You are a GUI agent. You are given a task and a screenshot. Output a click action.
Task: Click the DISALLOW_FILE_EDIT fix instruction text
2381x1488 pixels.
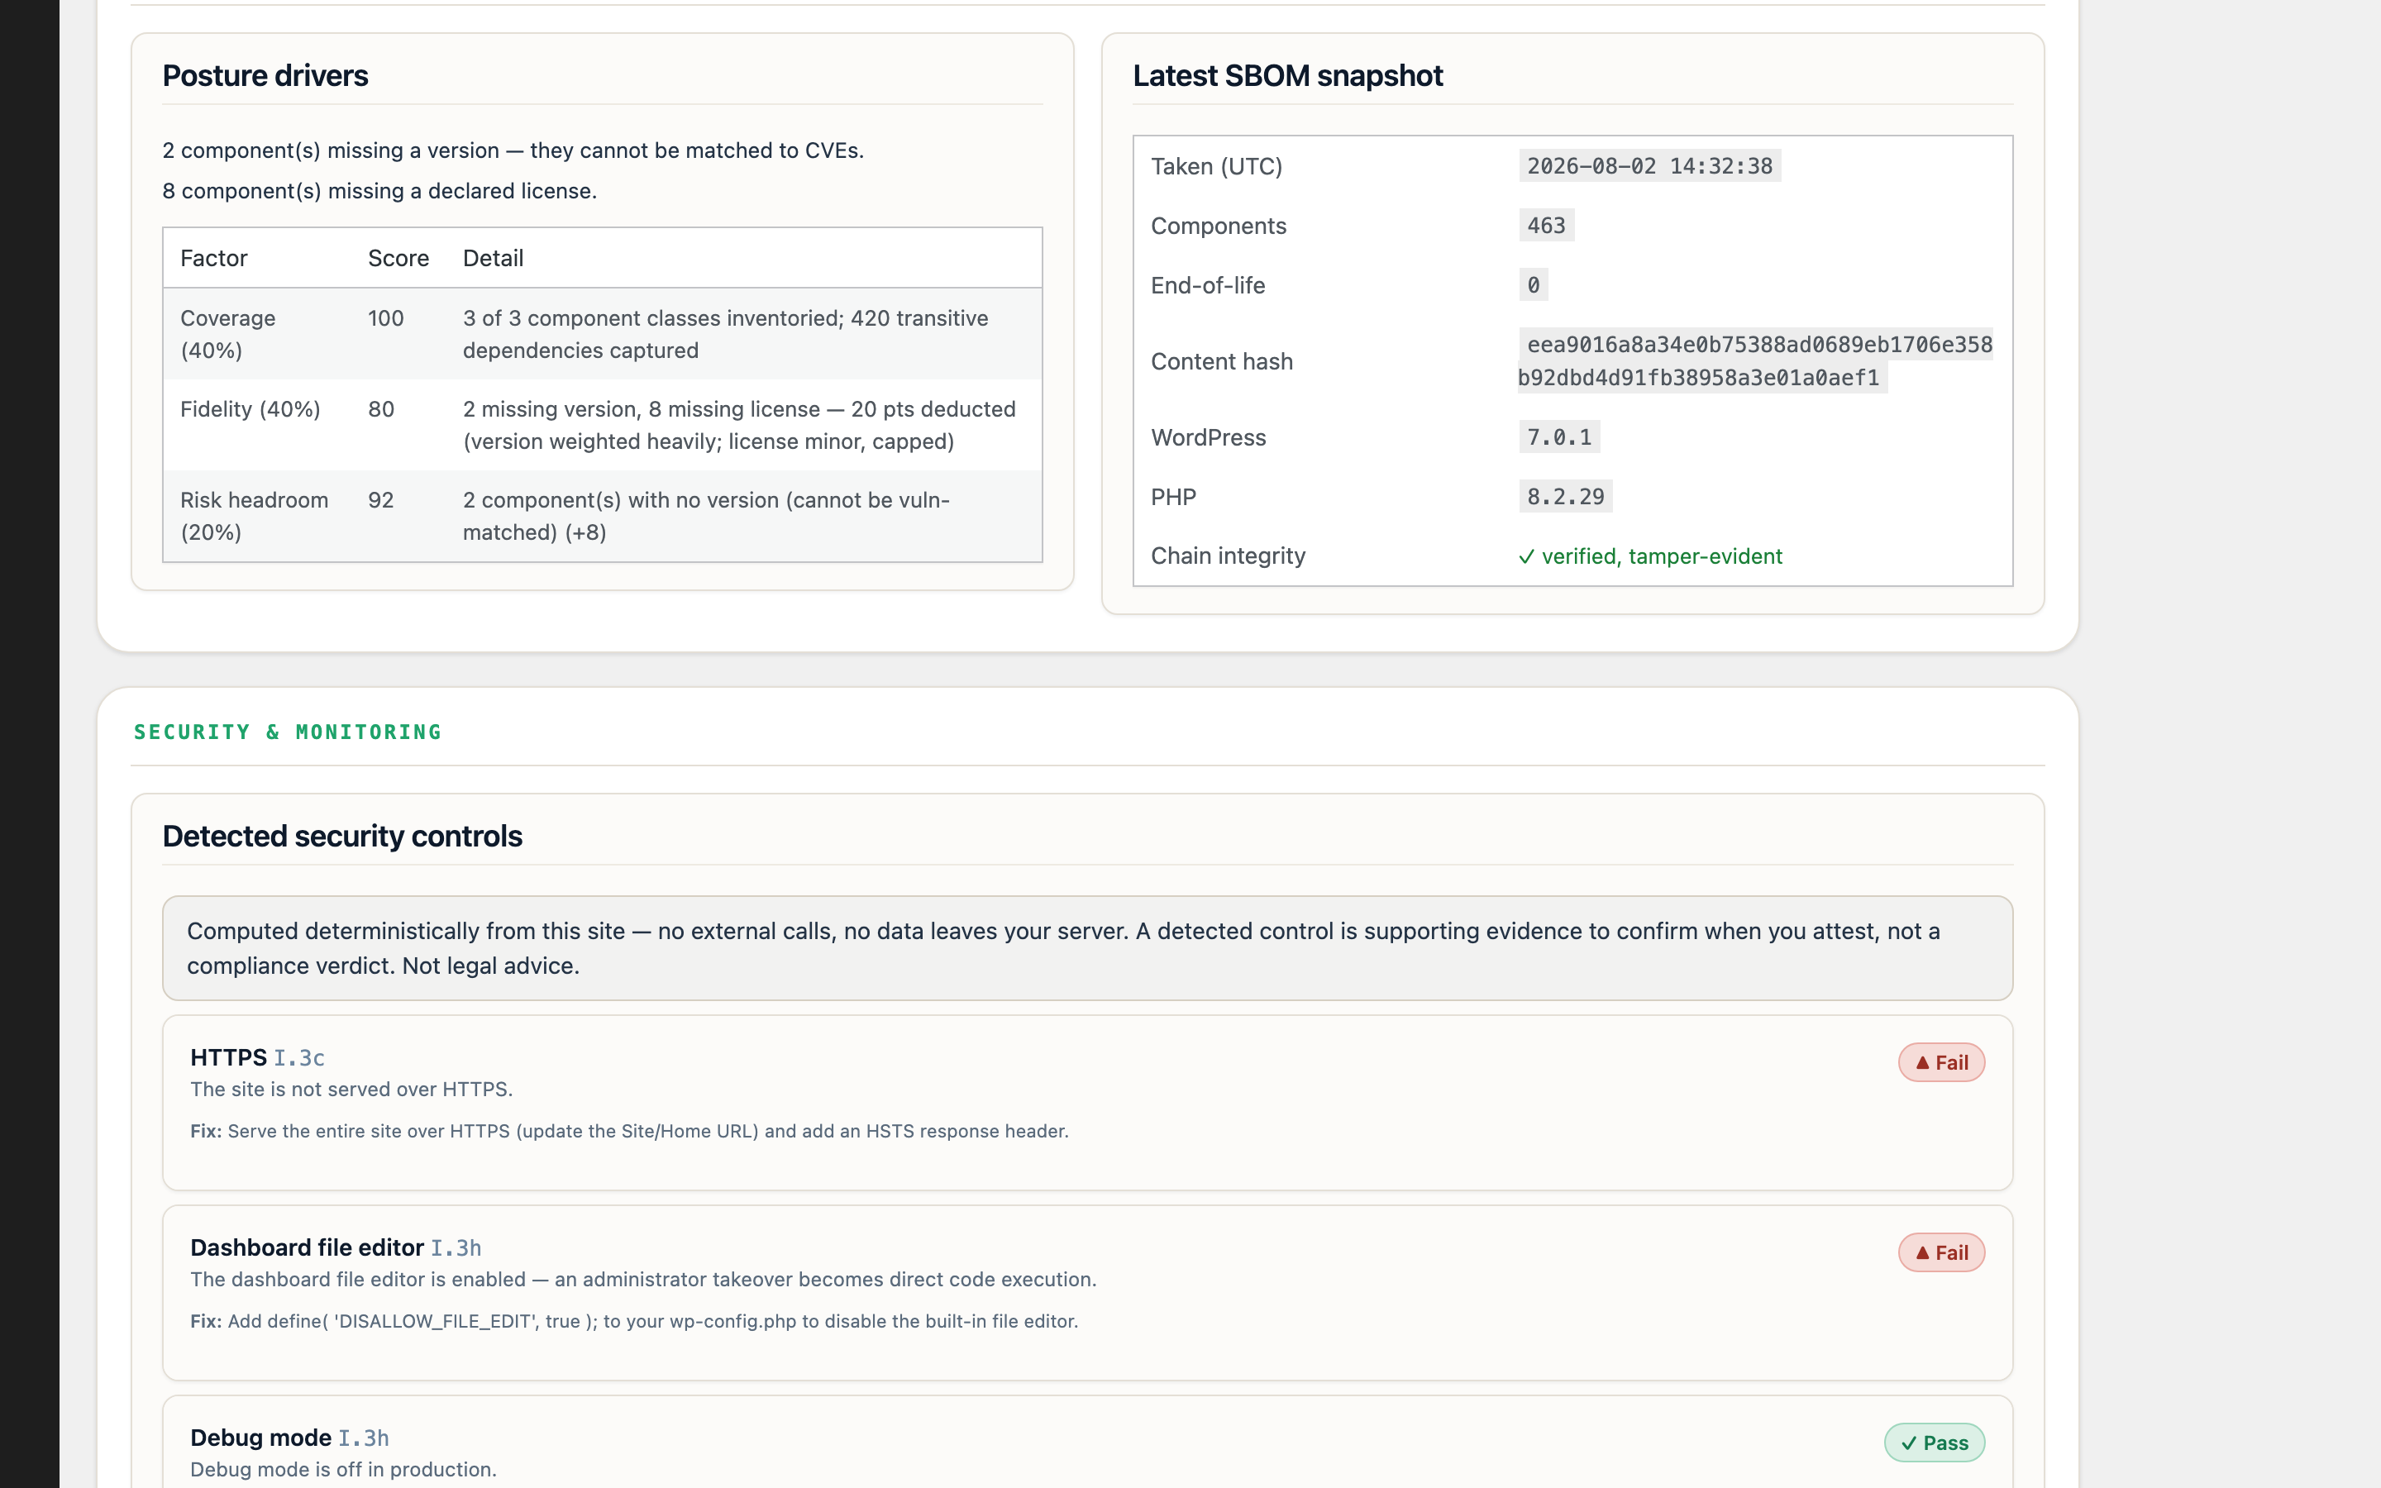[x=635, y=1322]
